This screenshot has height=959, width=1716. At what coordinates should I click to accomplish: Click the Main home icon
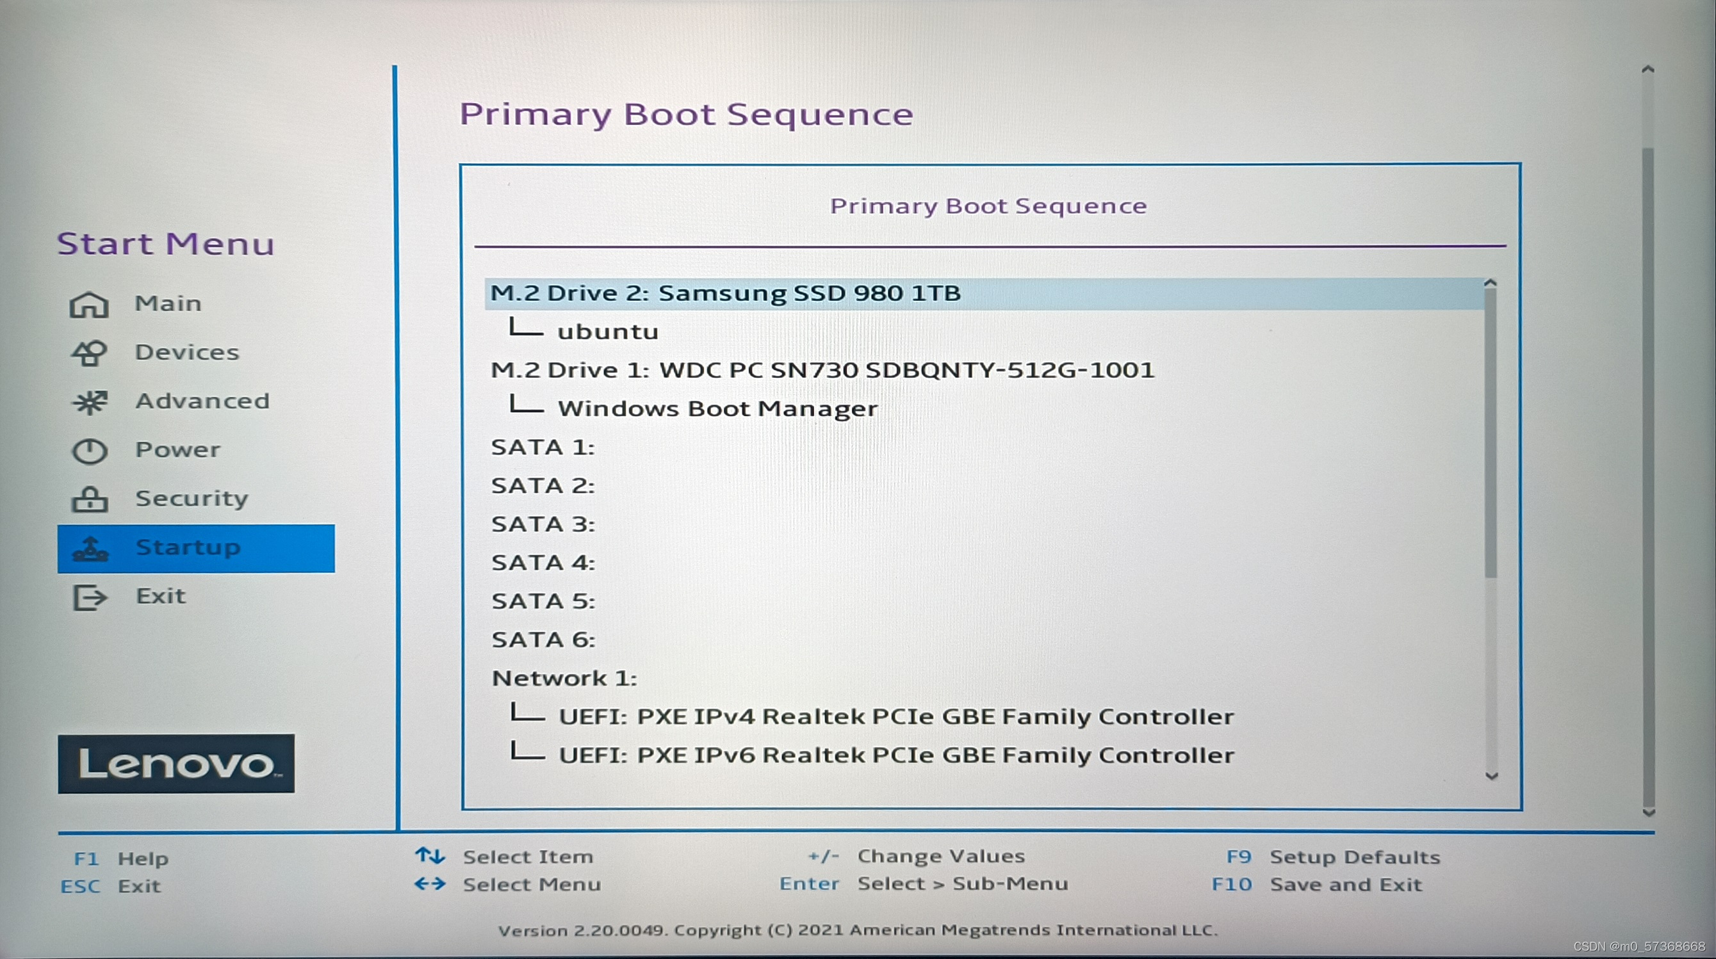click(x=89, y=305)
